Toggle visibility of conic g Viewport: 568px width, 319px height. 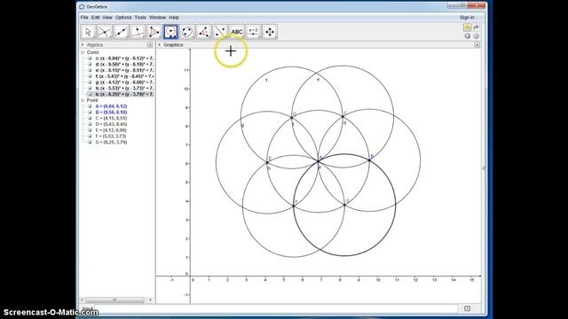point(90,82)
